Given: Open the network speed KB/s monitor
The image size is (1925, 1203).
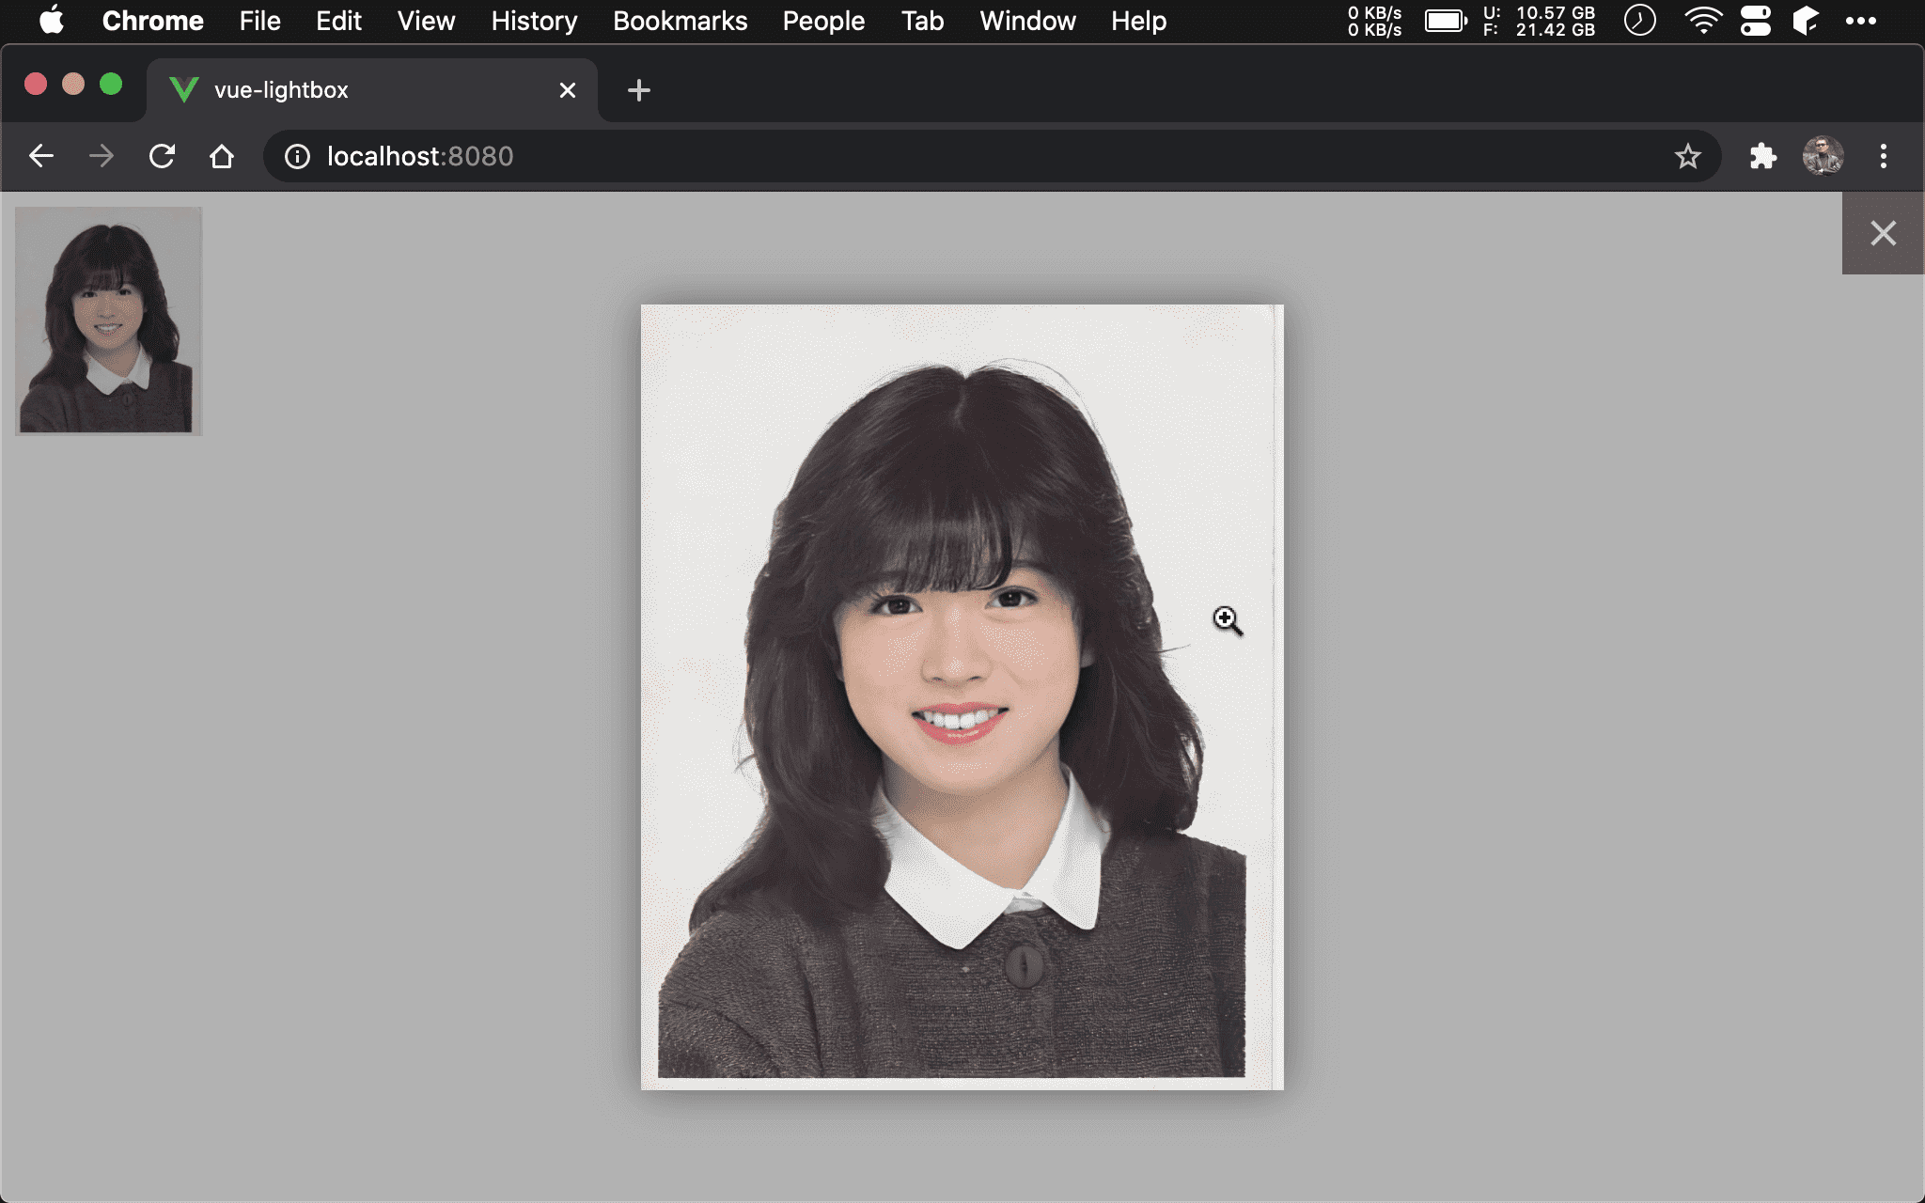Looking at the screenshot, I should click(x=1374, y=21).
